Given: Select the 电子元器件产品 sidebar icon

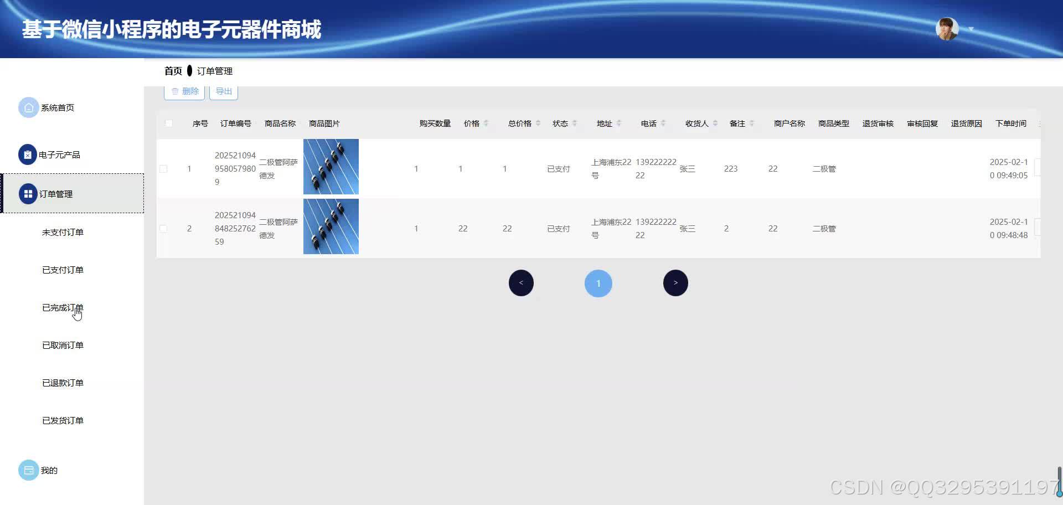Looking at the screenshot, I should point(28,154).
